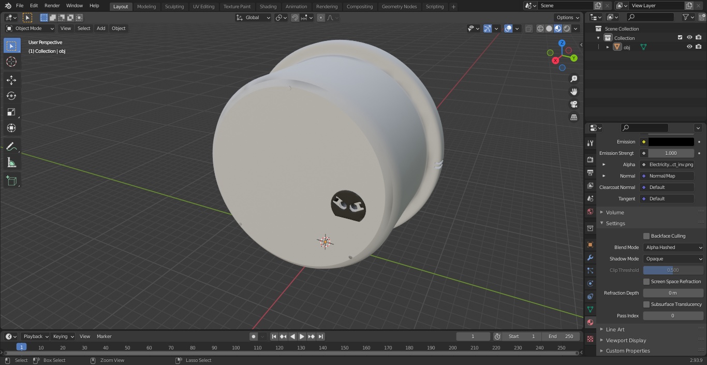Click the pan view hand icon
This screenshot has height=365, width=707.
pyautogui.click(x=573, y=92)
